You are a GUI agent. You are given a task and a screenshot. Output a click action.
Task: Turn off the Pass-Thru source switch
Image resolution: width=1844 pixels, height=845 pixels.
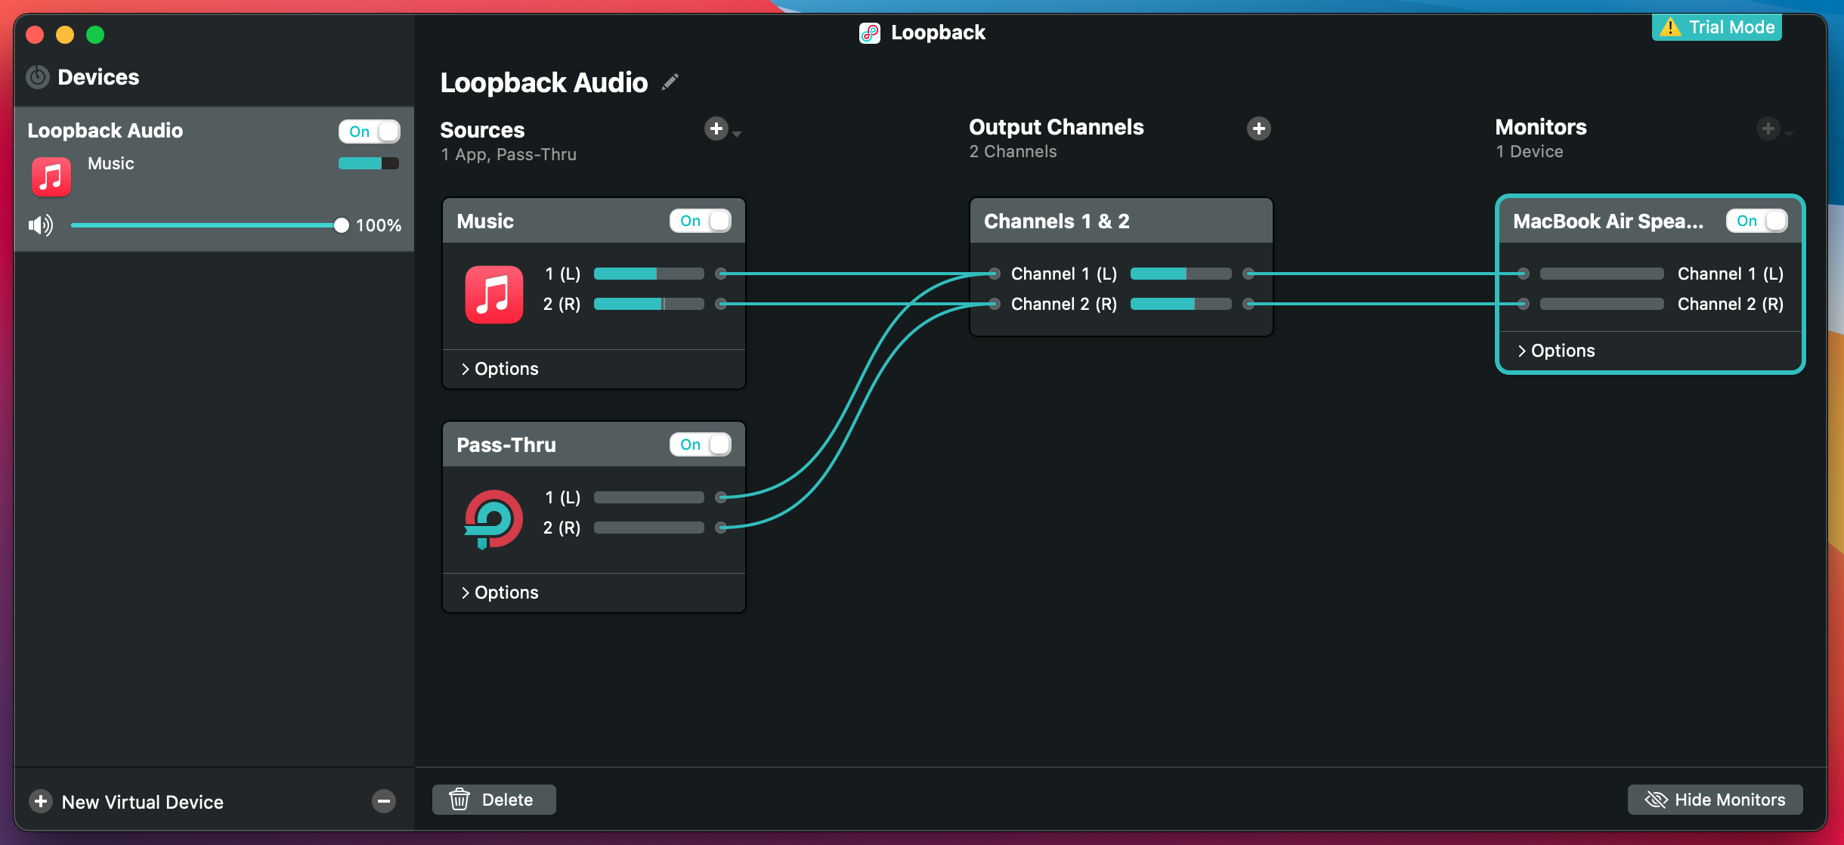pyautogui.click(x=701, y=444)
